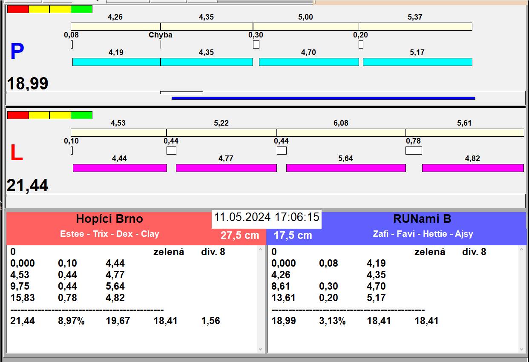Click the 8,97% value in Hopíci results
Screen dimensions: 529x362
[71, 321]
